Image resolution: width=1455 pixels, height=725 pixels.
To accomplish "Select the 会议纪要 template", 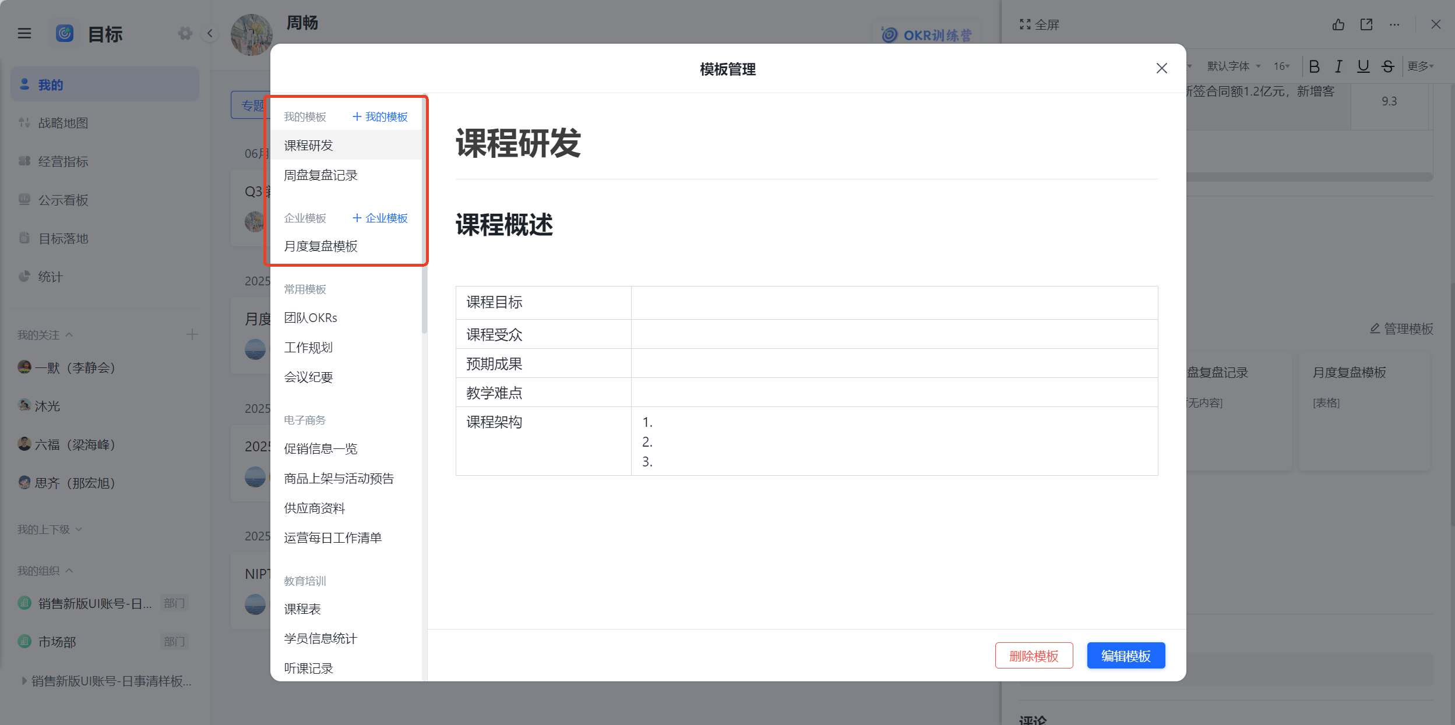I will click(347, 377).
